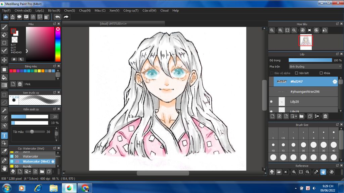This screenshot has height=193, width=344.
Task: Open the add-brush dropdown arrow
Action: point(30,172)
